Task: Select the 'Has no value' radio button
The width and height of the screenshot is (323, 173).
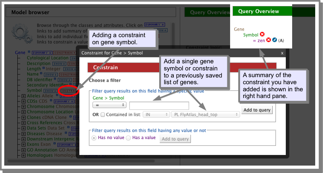Action: tap(94, 138)
